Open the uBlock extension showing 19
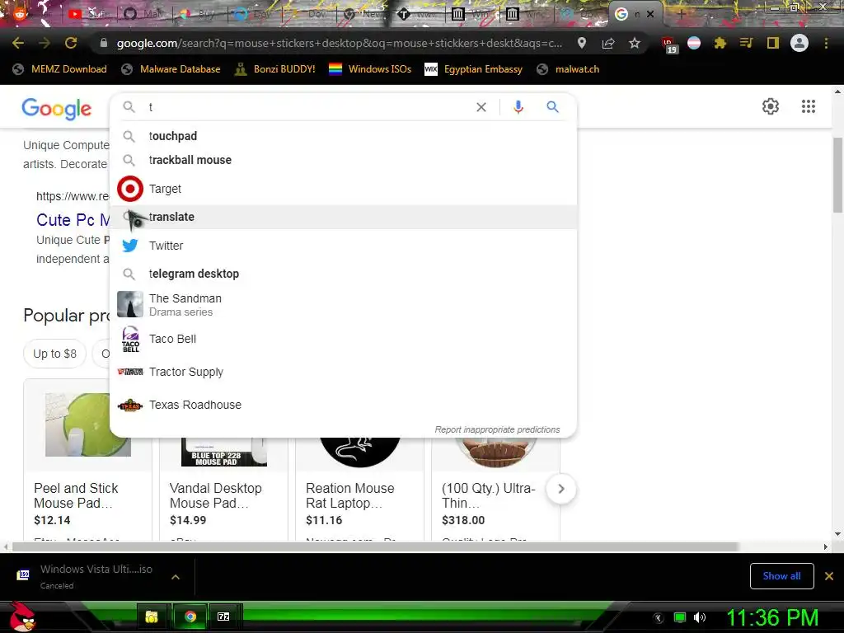The width and height of the screenshot is (844, 633). tap(668, 45)
